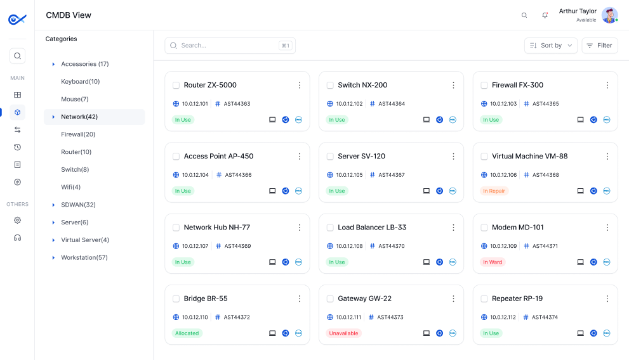Open the support headset icon in sidebar
This screenshot has height=360, width=629.
tap(17, 238)
